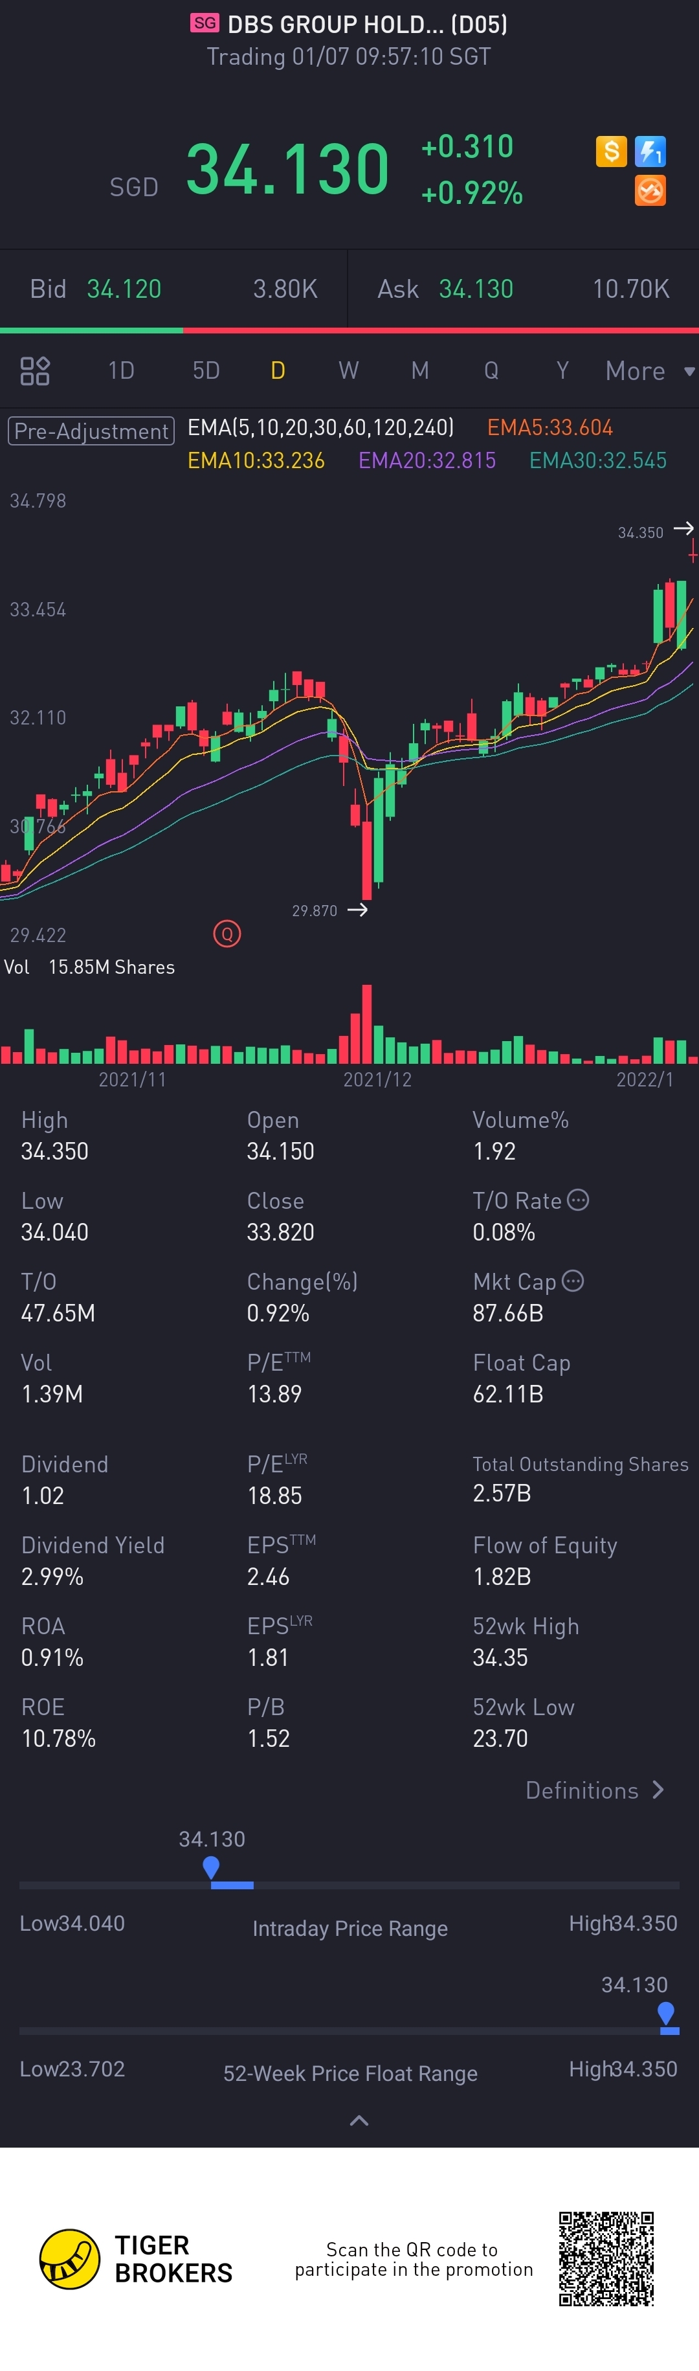Tap the promotion QR code
This screenshot has width=699, height=2371.
pos(606,2259)
